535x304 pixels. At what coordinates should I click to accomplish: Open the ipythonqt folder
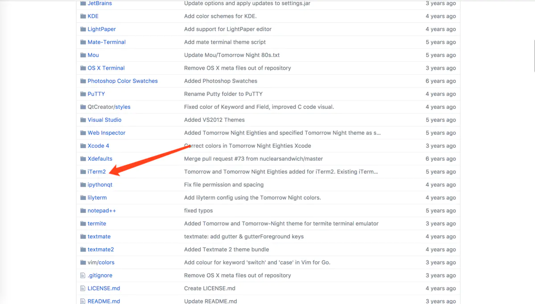coord(100,184)
